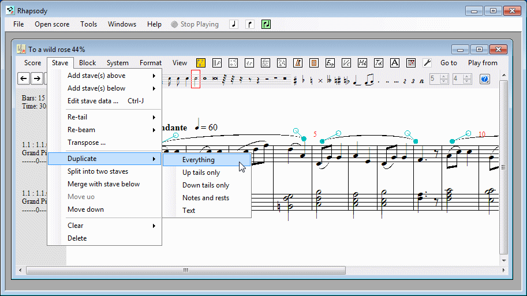This screenshot has height=296, width=527.
Task: Select the highlighted half note duration
Action: [196, 79]
